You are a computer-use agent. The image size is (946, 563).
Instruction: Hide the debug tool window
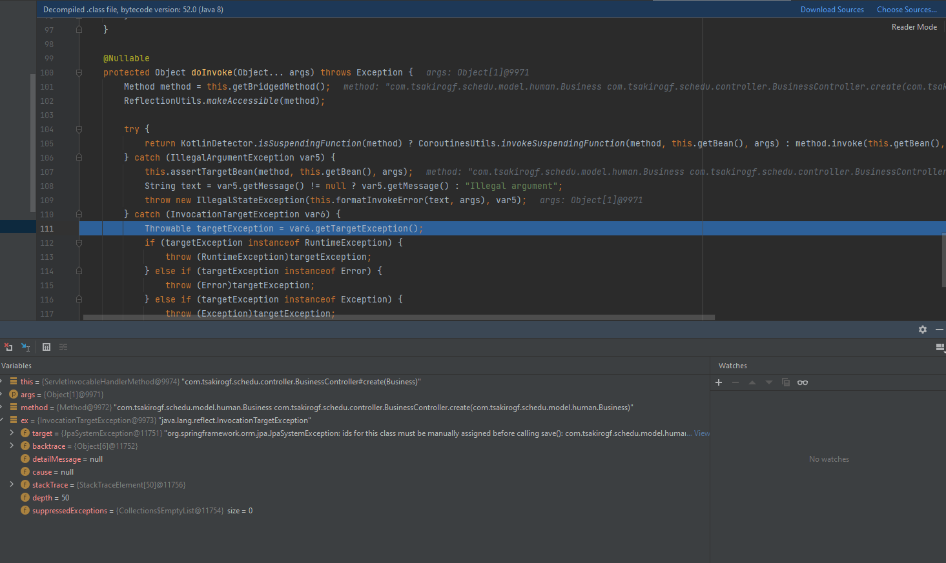pyautogui.click(x=940, y=330)
